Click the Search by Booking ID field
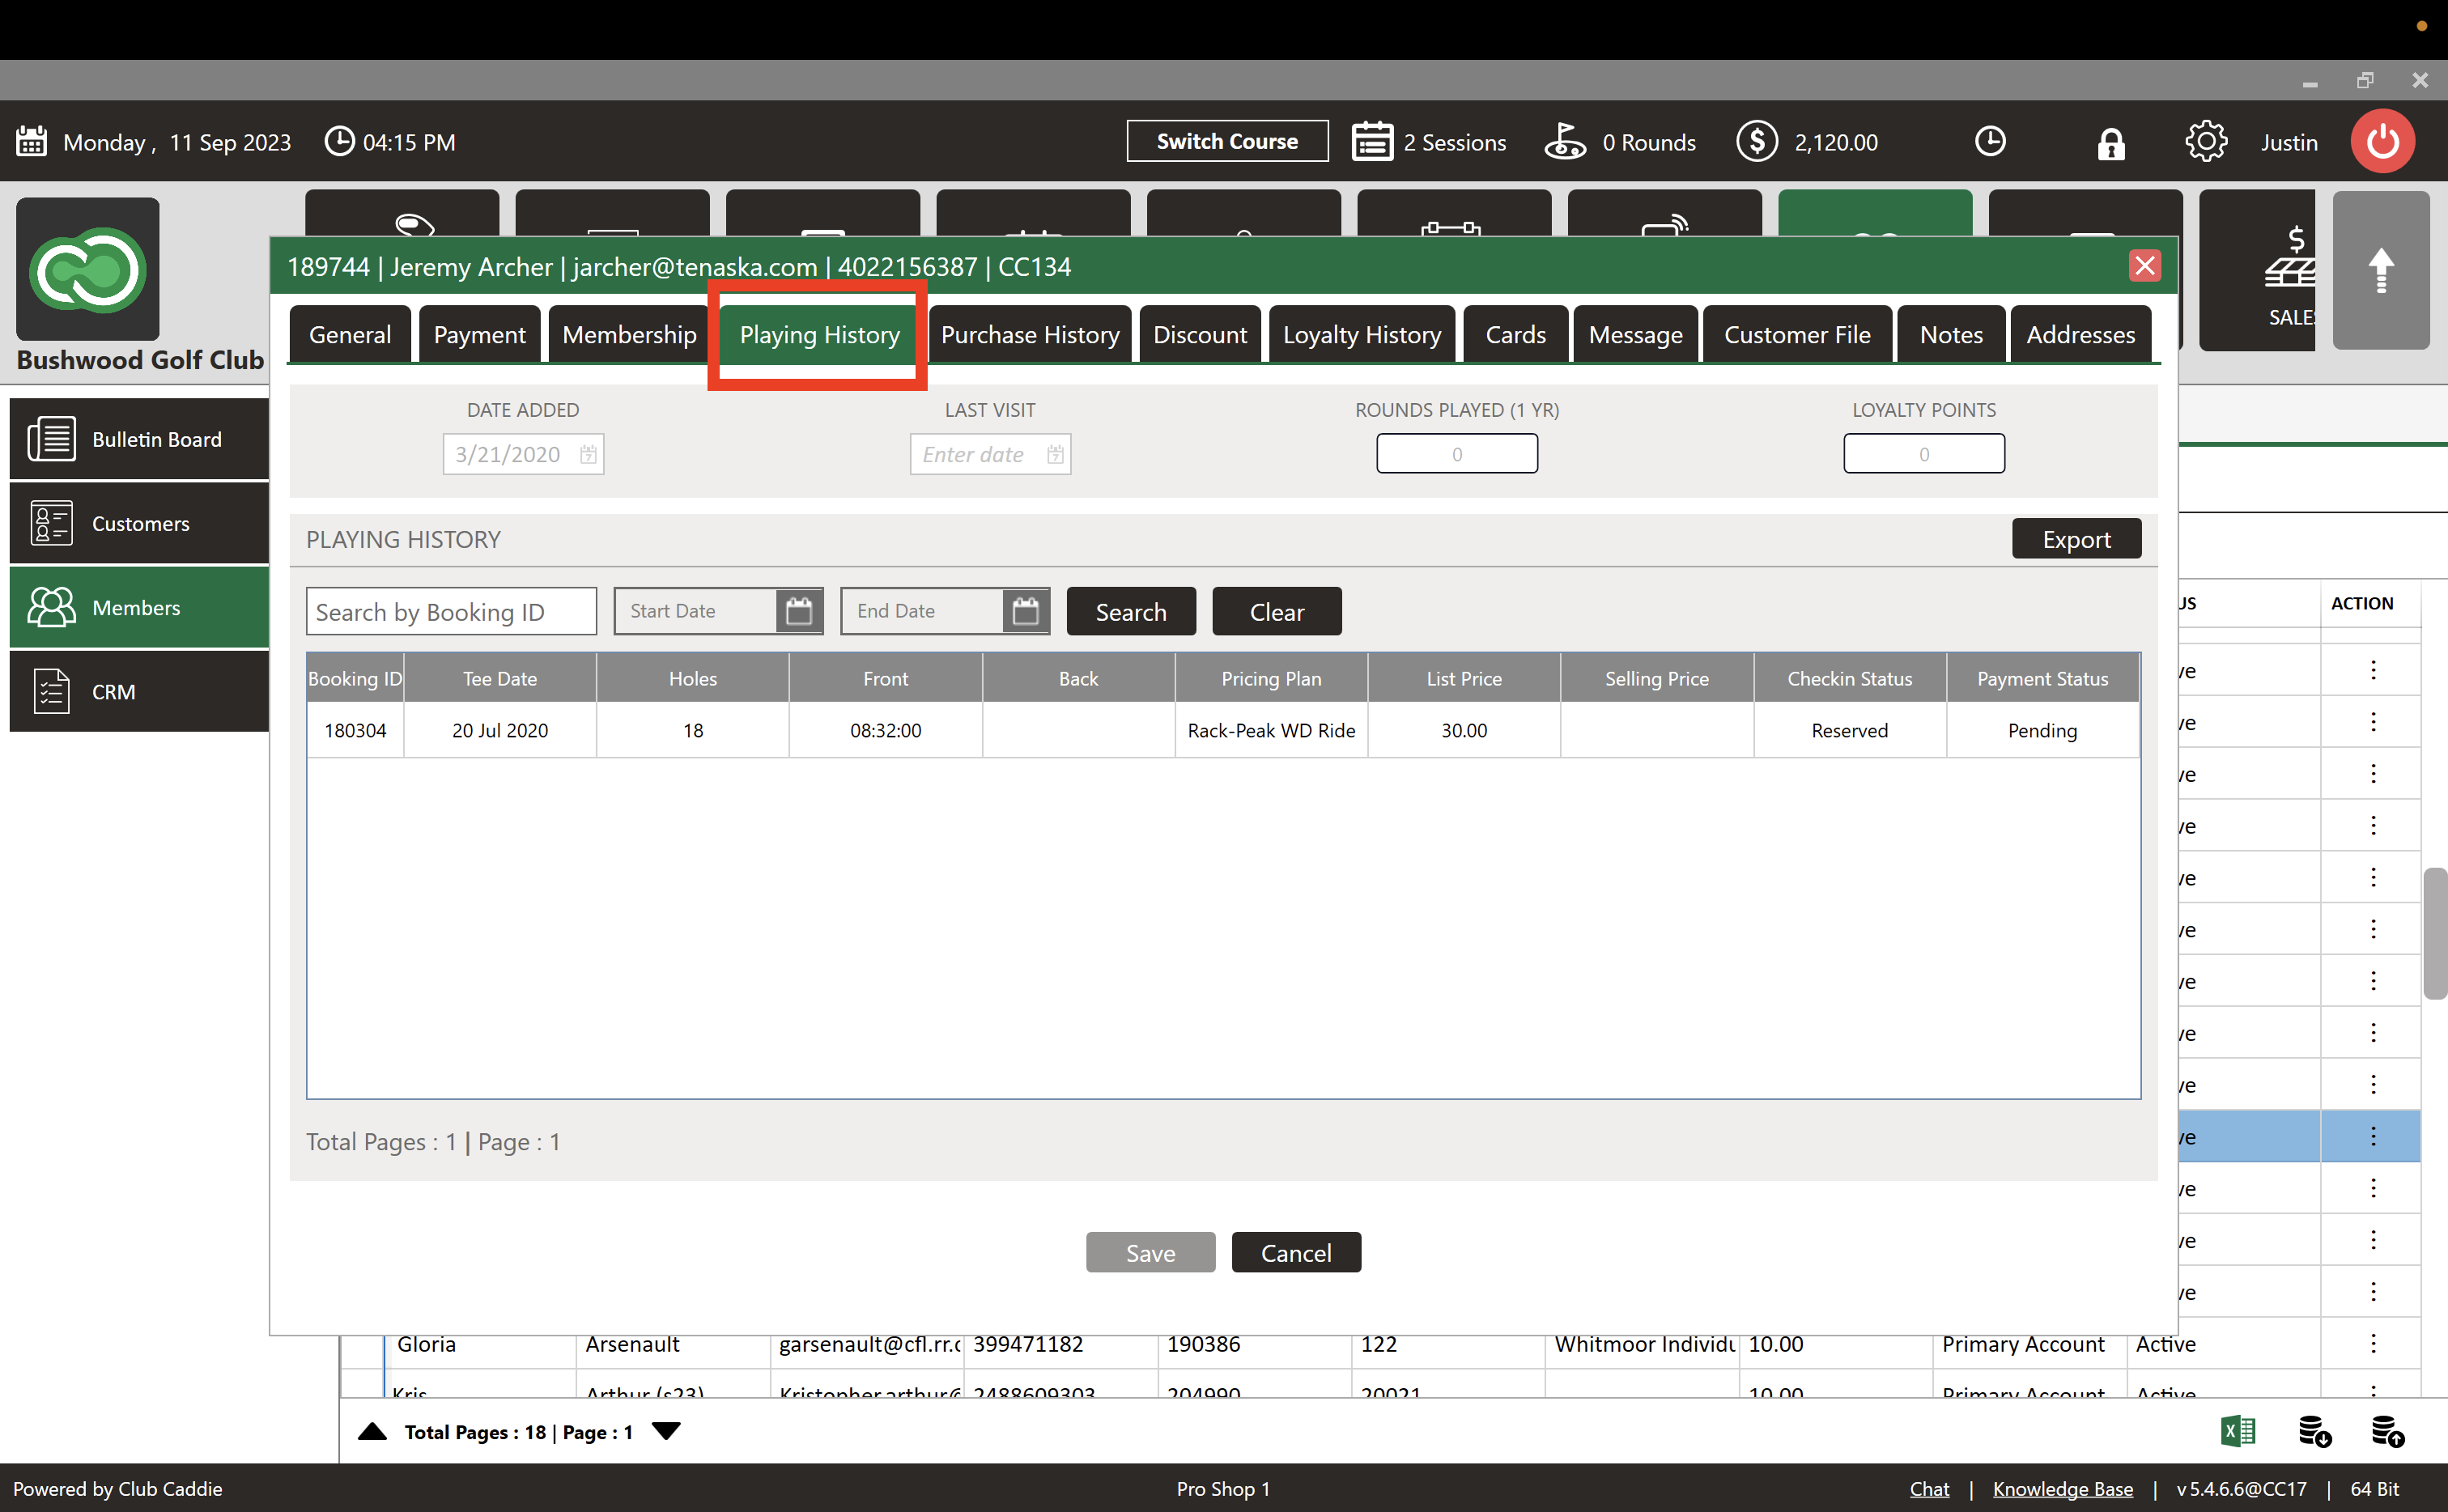Viewport: 2448px width, 1512px height. pos(451,612)
